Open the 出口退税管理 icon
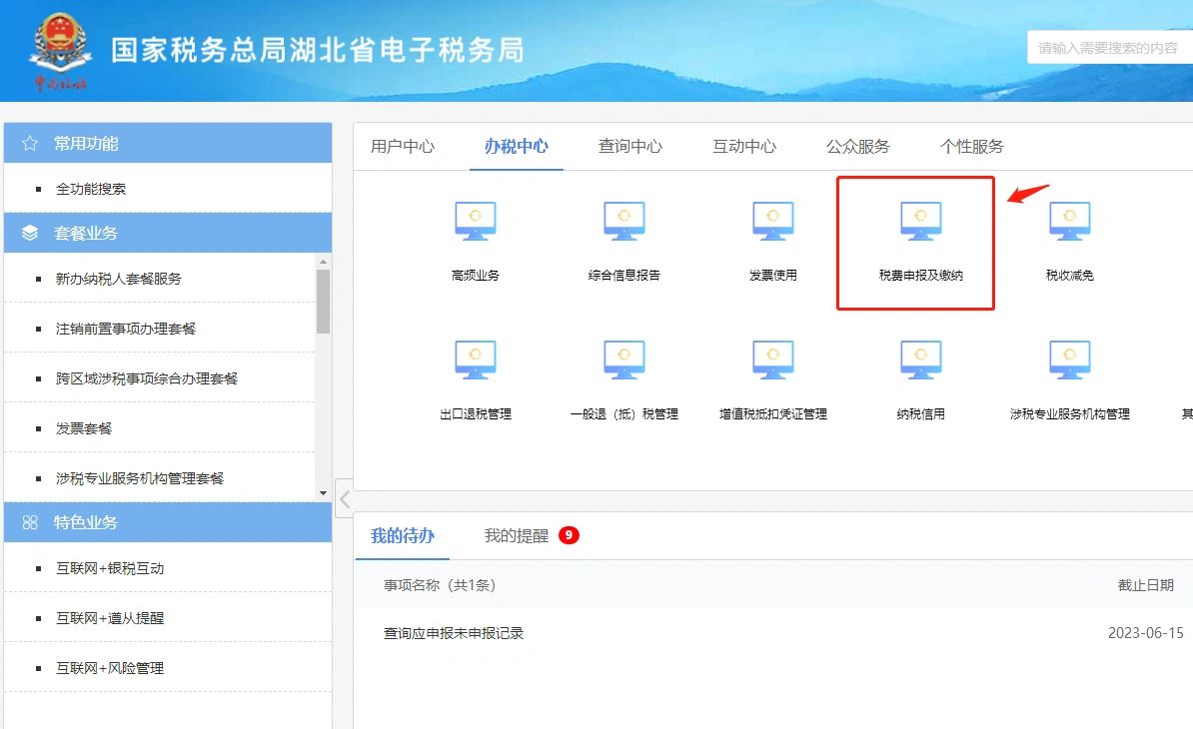The image size is (1193, 729). [x=476, y=361]
